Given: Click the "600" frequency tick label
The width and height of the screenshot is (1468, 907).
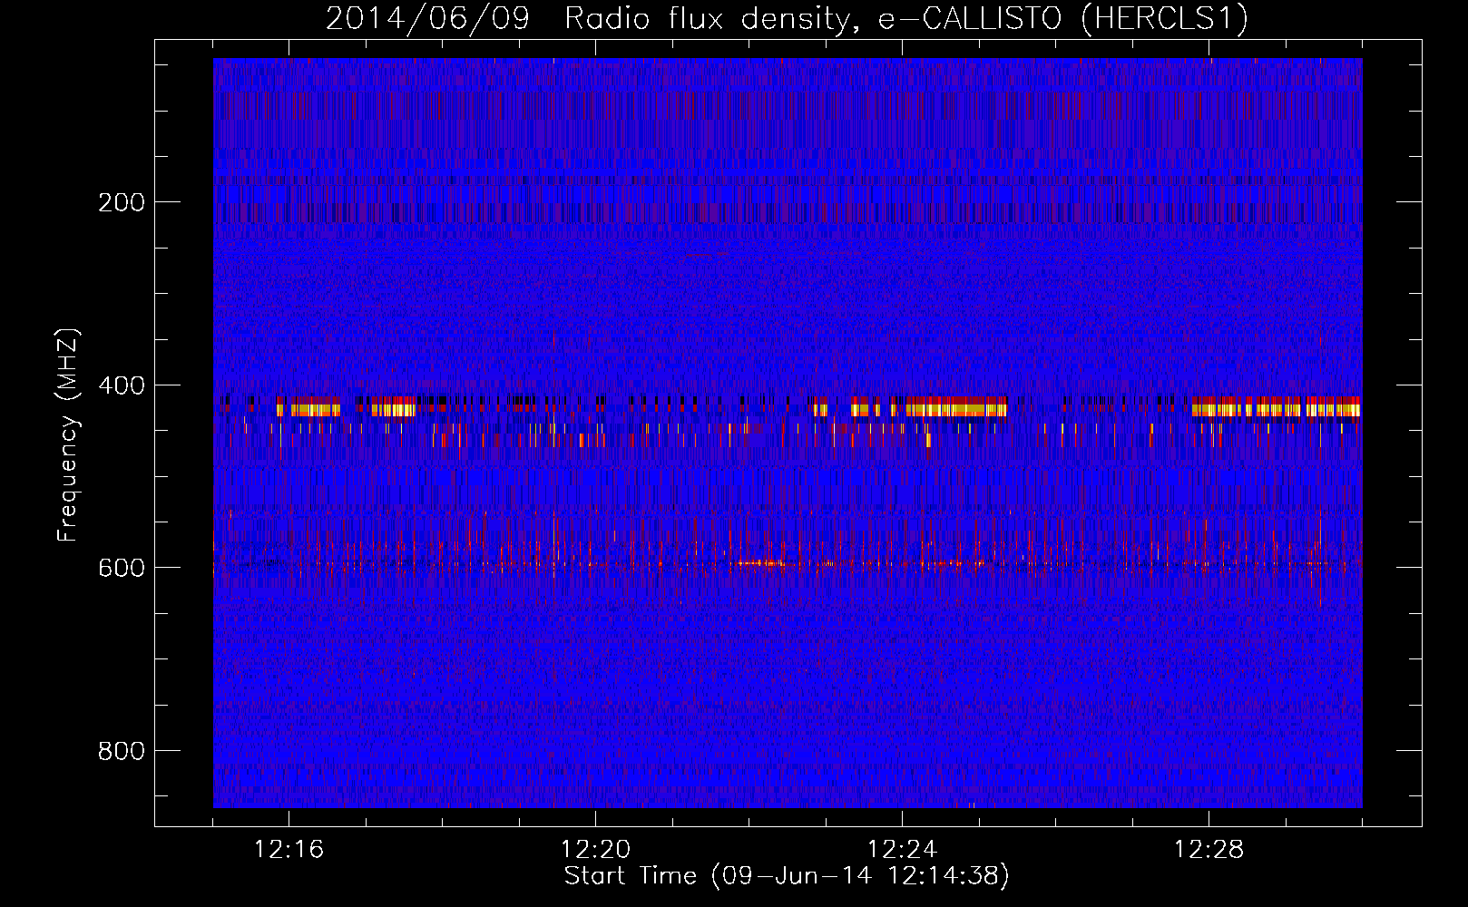Looking at the screenshot, I should (122, 568).
